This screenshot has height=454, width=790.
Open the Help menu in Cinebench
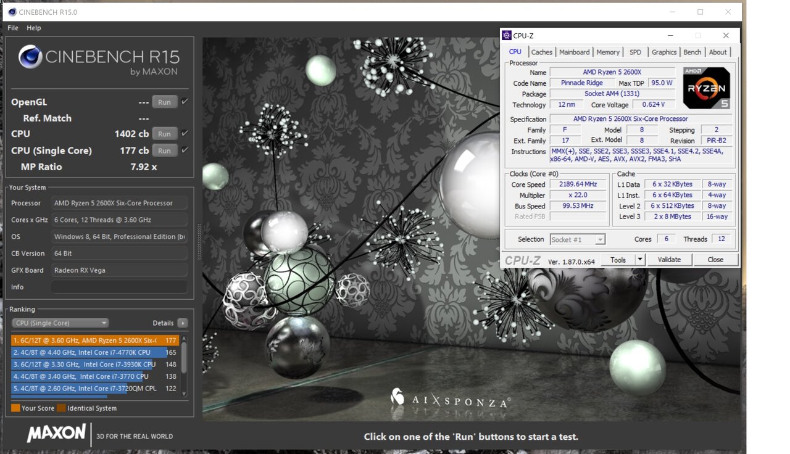click(34, 28)
